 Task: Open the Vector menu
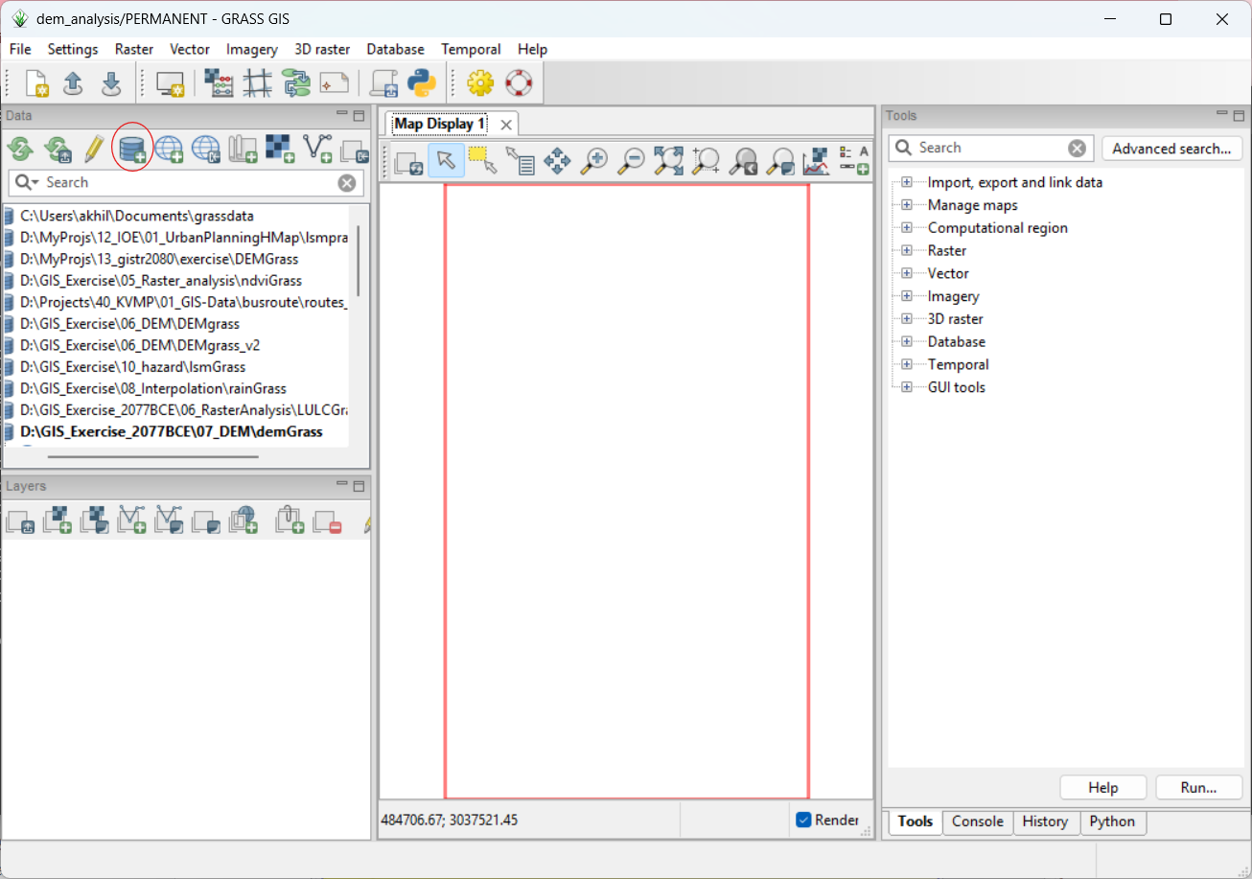(190, 49)
